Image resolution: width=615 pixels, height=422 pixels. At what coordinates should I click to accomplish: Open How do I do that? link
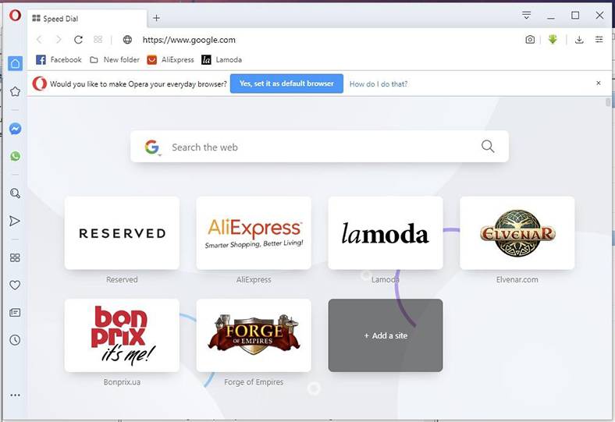[379, 83]
